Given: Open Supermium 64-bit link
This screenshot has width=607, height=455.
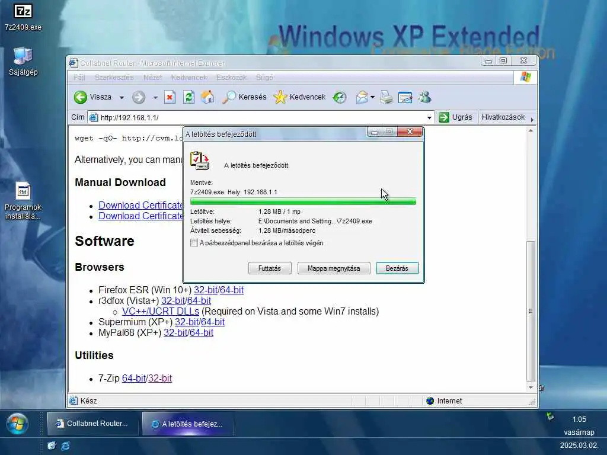Looking at the screenshot, I should pos(213,322).
